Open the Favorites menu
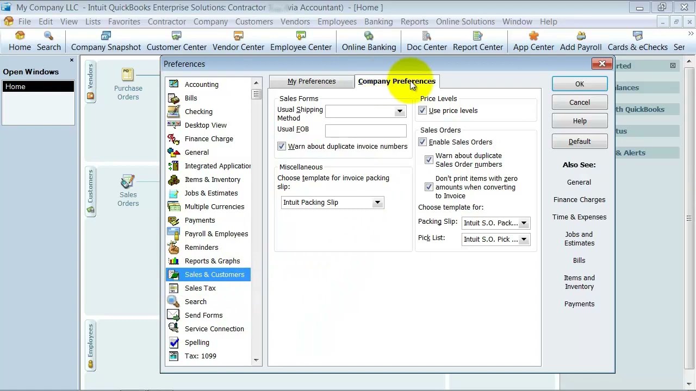 124,22
